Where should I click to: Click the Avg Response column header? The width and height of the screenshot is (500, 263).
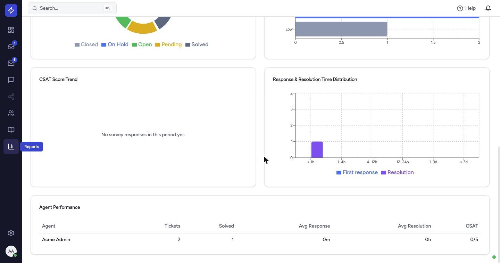[x=314, y=226]
